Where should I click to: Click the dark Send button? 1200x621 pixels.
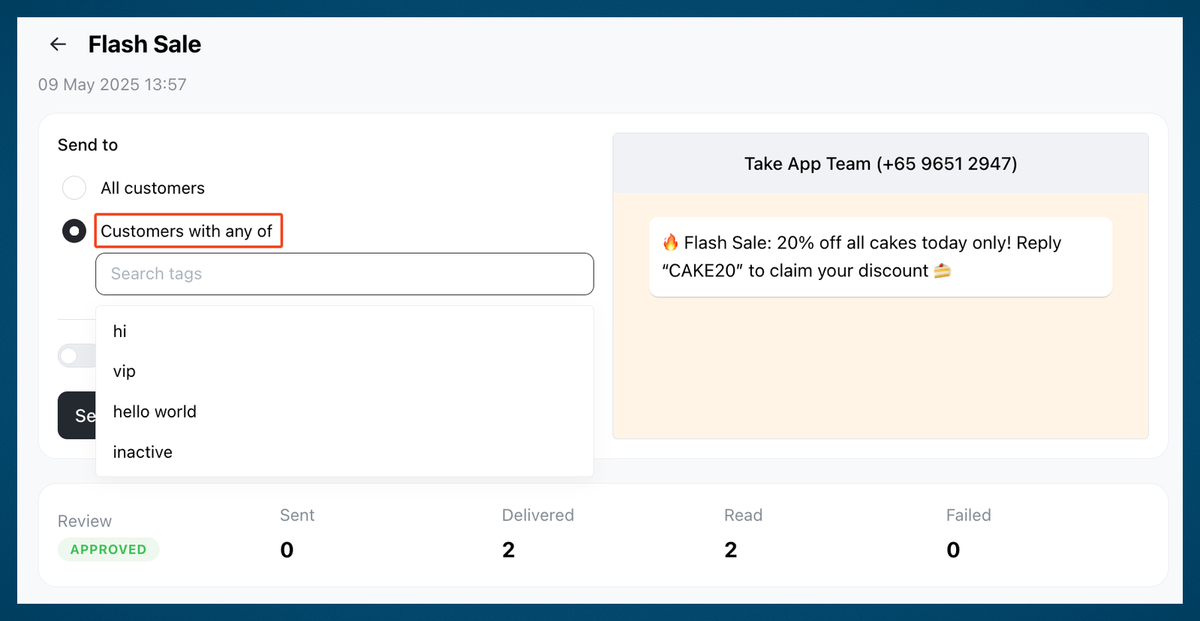click(77, 415)
